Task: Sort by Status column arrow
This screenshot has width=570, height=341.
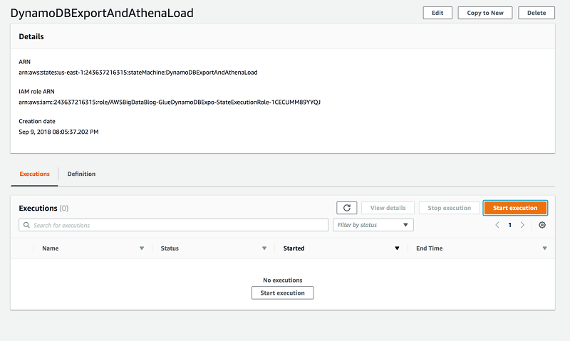Action: 264,248
